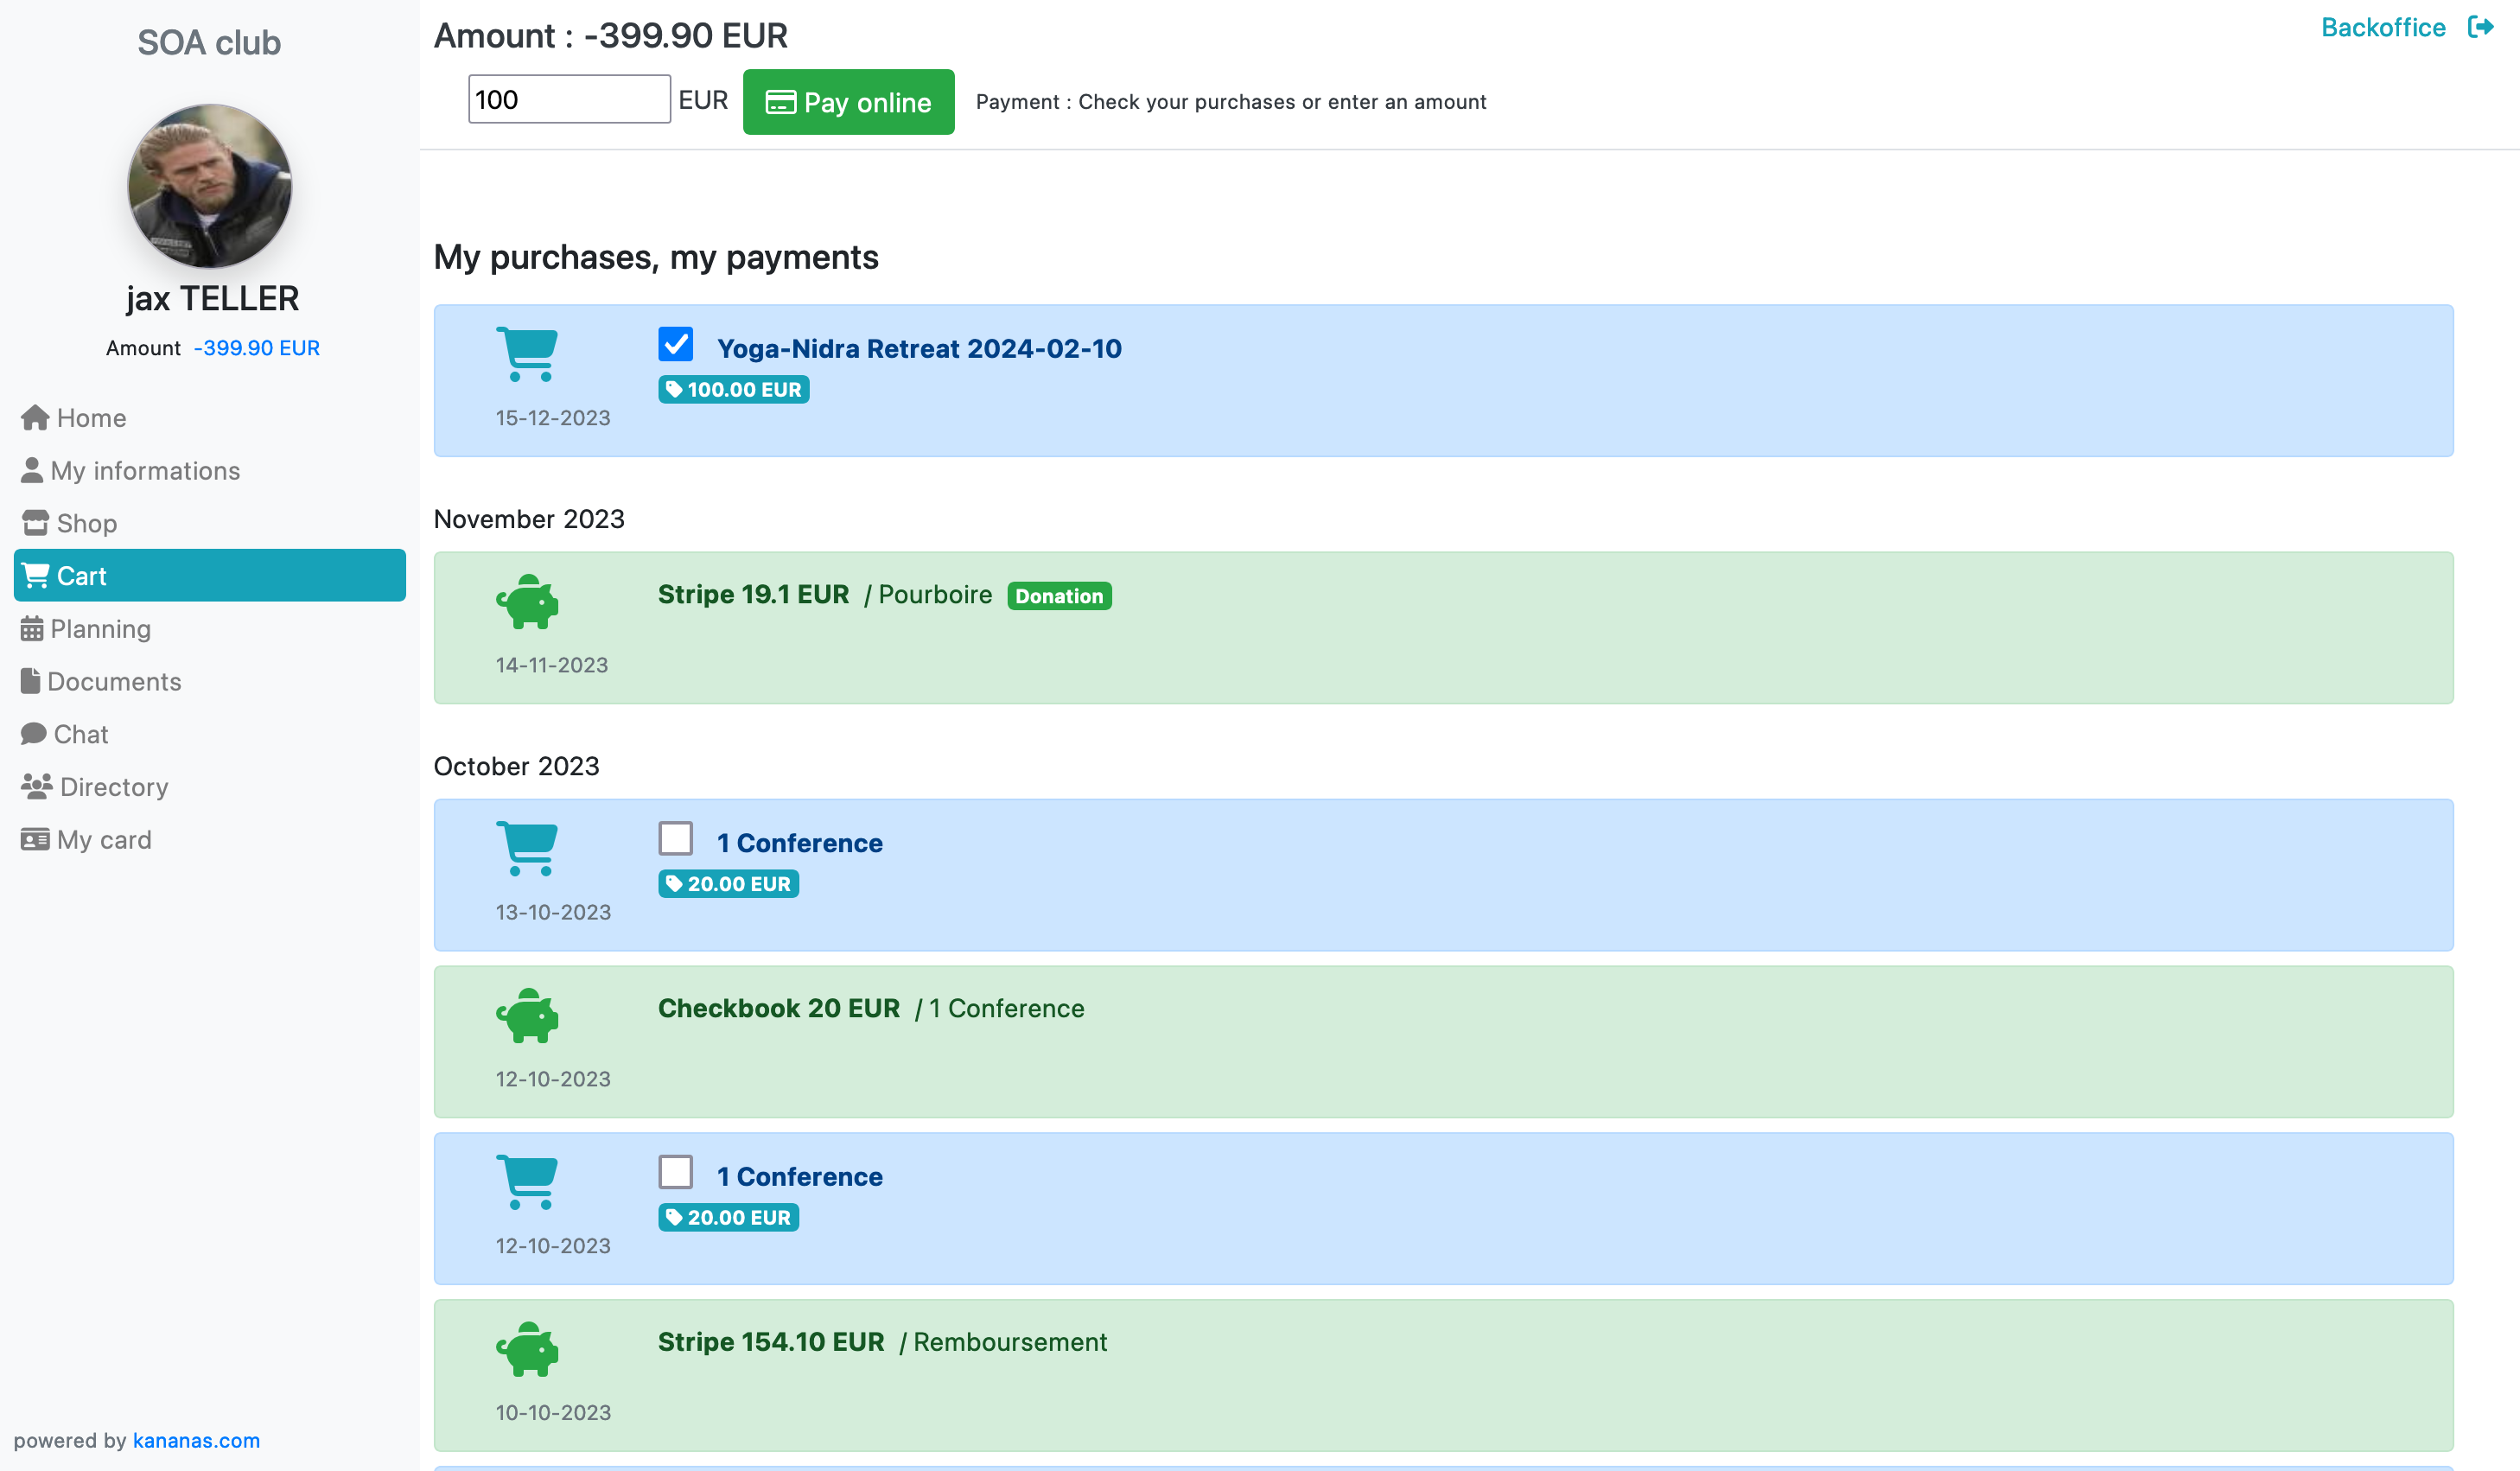Click the Directory people icon

click(37, 787)
